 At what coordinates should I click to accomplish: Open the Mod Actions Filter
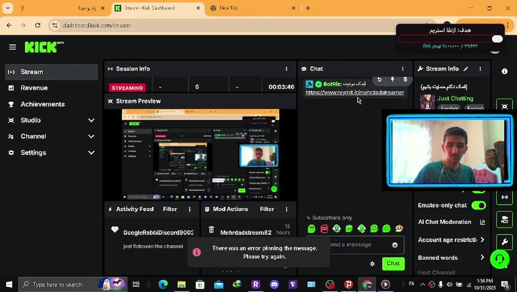(267, 209)
